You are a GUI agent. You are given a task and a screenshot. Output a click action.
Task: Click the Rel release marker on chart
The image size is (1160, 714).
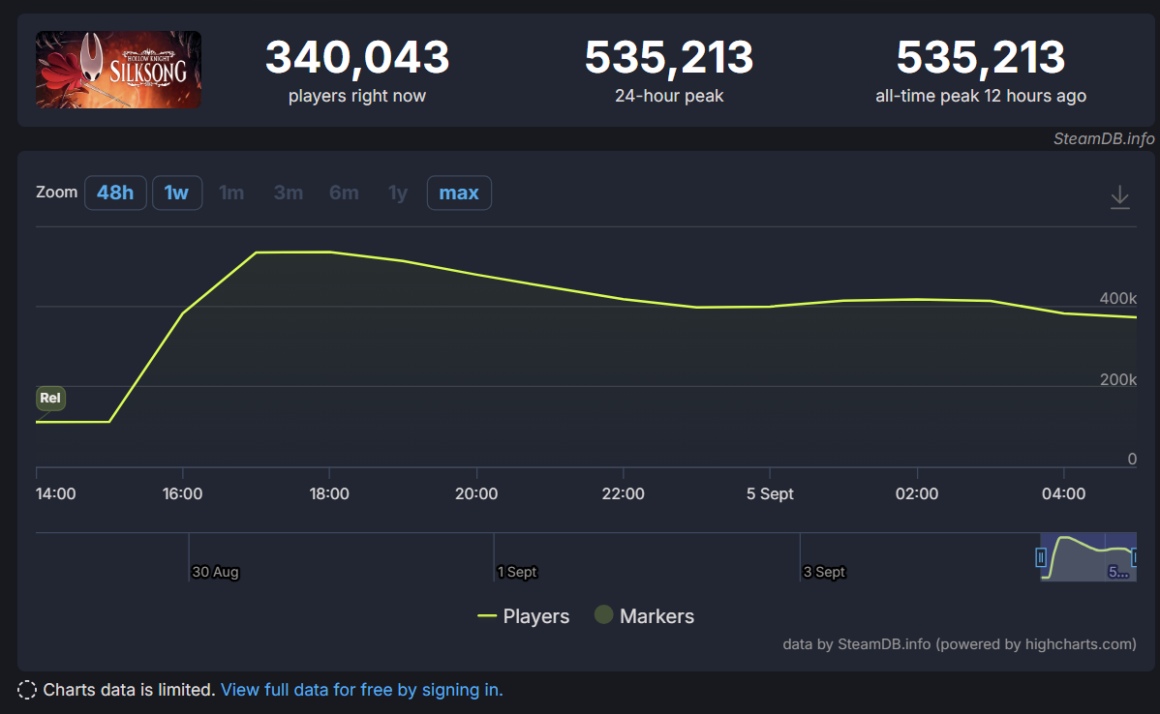[x=50, y=398]
